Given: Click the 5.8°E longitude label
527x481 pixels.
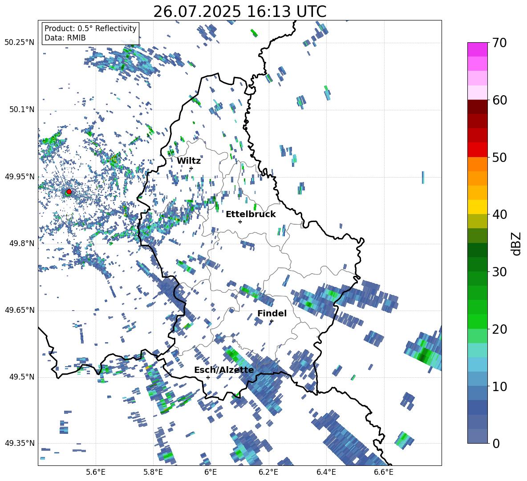Looking at the screenshot, I should tap(153, 472).
